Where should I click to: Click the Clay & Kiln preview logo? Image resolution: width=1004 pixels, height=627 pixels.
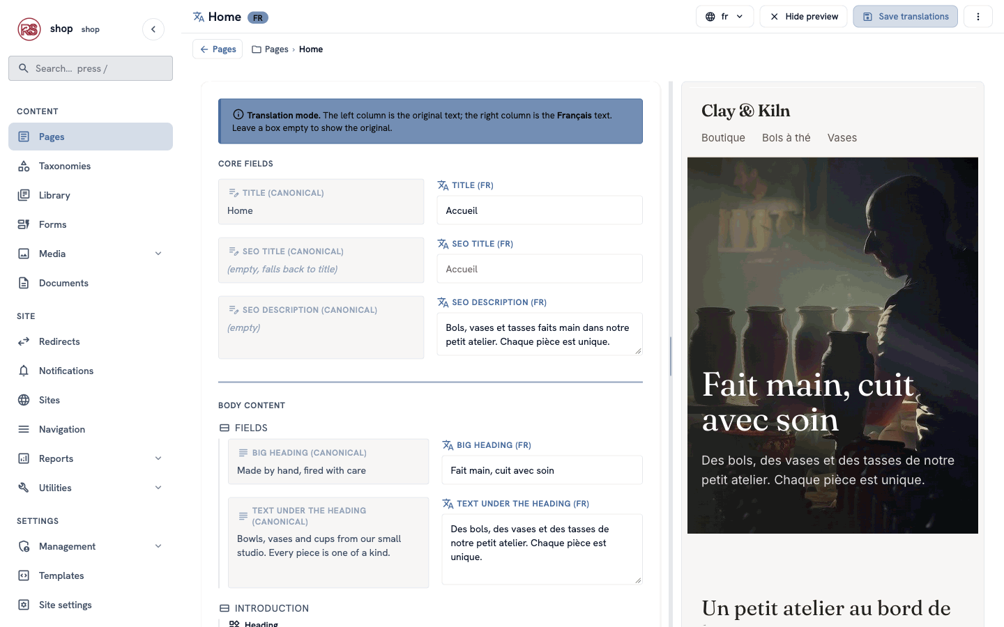pos(745,111)
